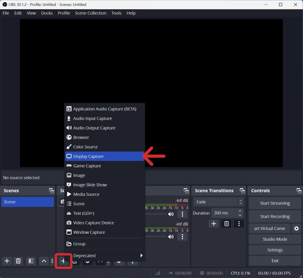Image resolution: width=303 pixels, height=278 pixels.
Task: Open the Scenes panel pop-out icon
Action: point(51,190)
